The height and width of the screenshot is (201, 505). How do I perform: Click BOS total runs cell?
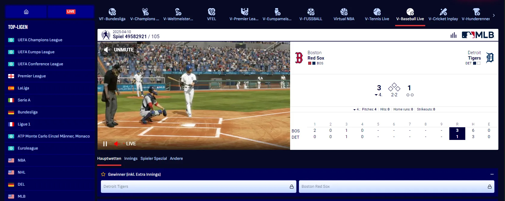click(457, 131)
